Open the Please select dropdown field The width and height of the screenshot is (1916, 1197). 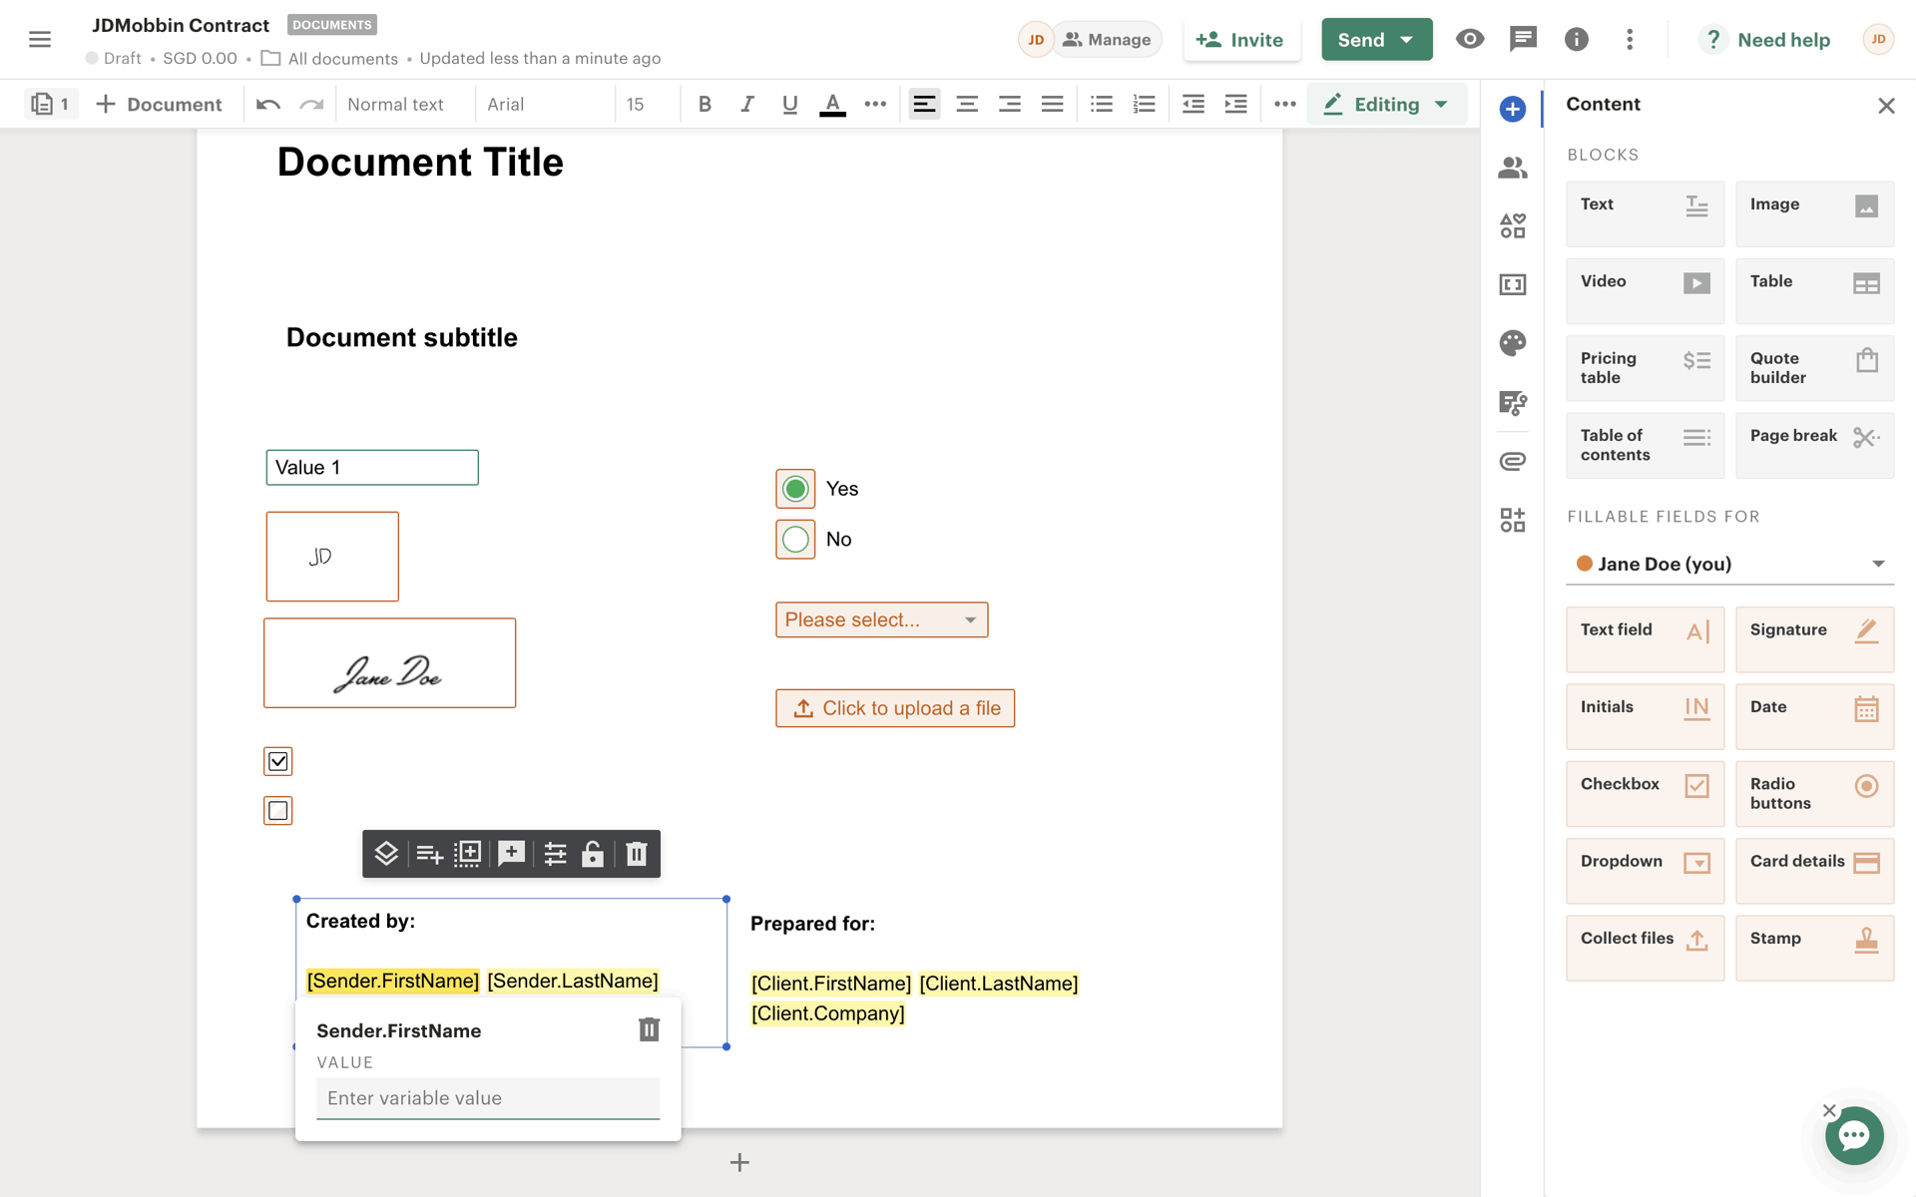coord(882,619)
